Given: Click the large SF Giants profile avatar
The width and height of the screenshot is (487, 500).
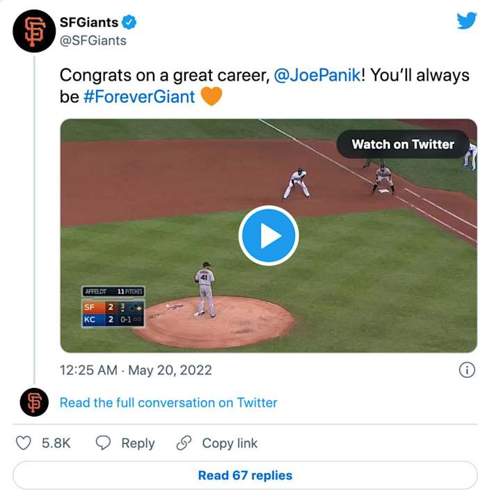Looking at the screenshot, I should point(34,31).
